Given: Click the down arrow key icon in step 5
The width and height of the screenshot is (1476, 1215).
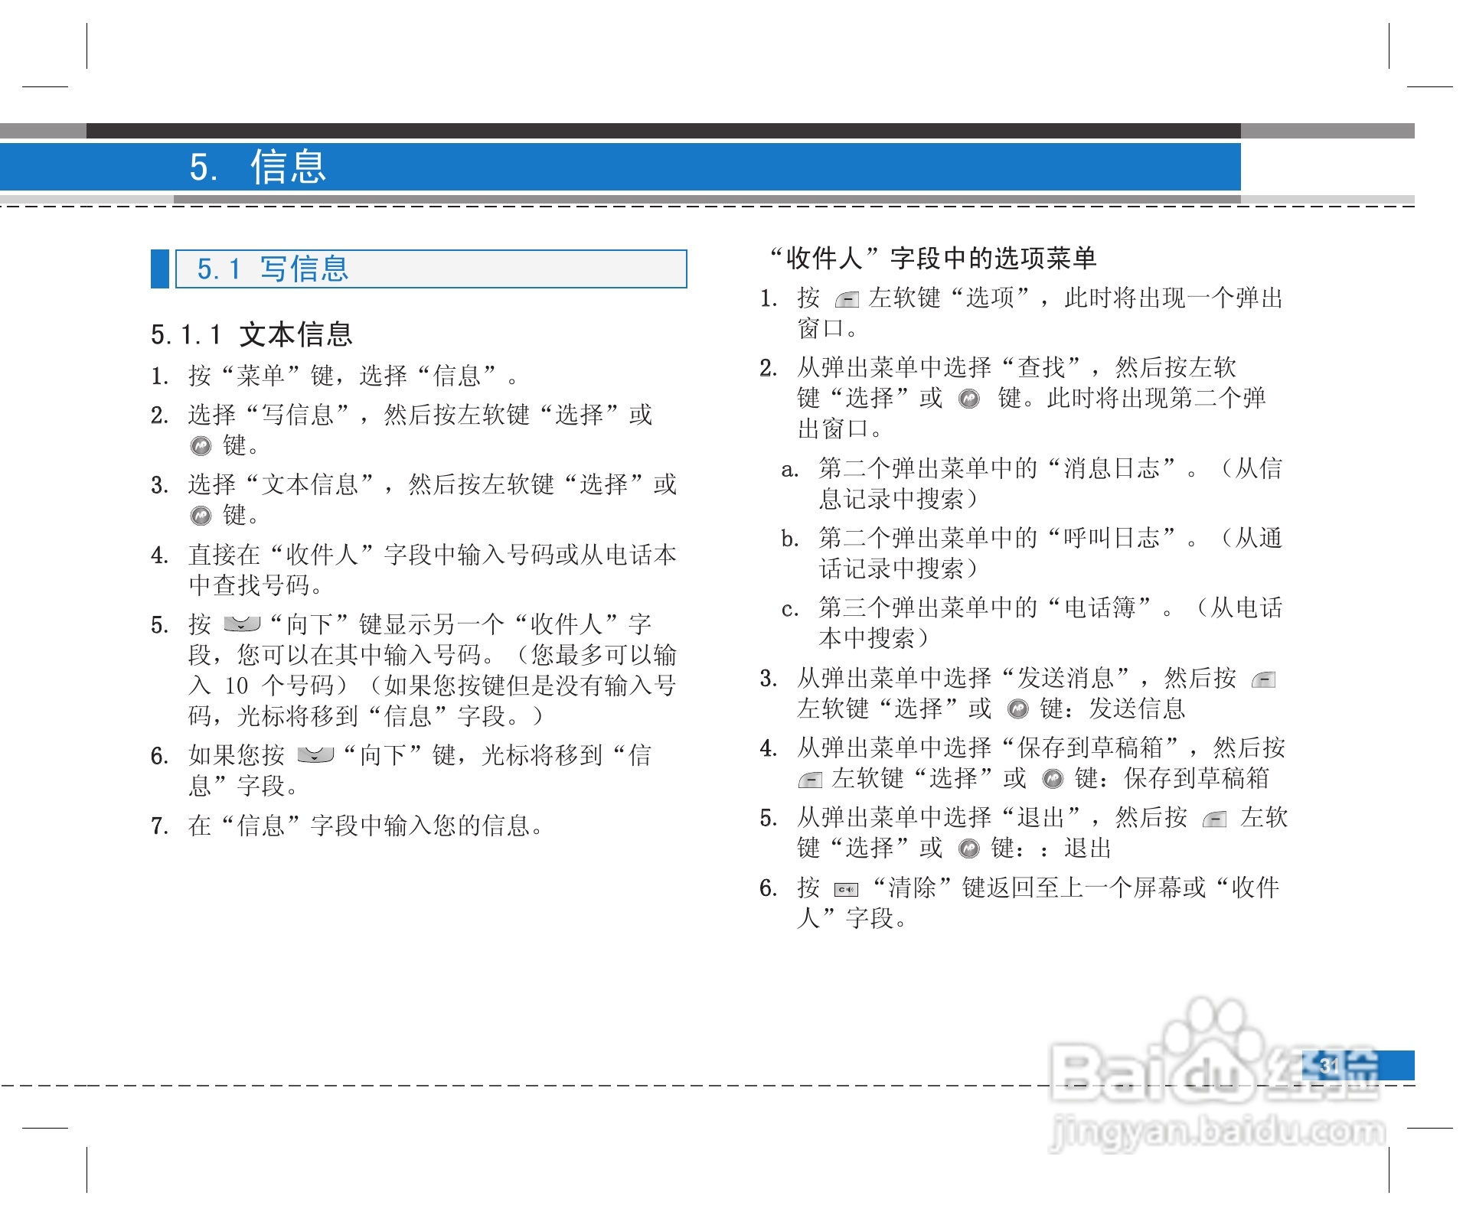Looking at the screenshot, I should [x=241, y=625].
